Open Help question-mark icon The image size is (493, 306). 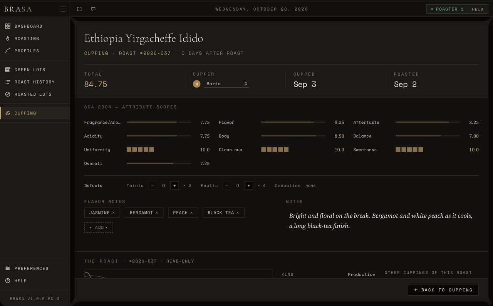pos(8,281)
